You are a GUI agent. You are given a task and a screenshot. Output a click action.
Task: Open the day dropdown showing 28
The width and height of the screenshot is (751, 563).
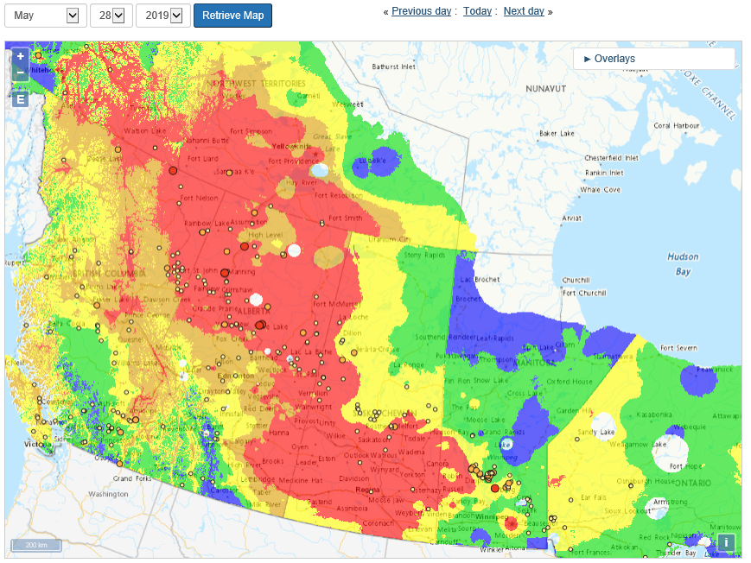(111, 15)
